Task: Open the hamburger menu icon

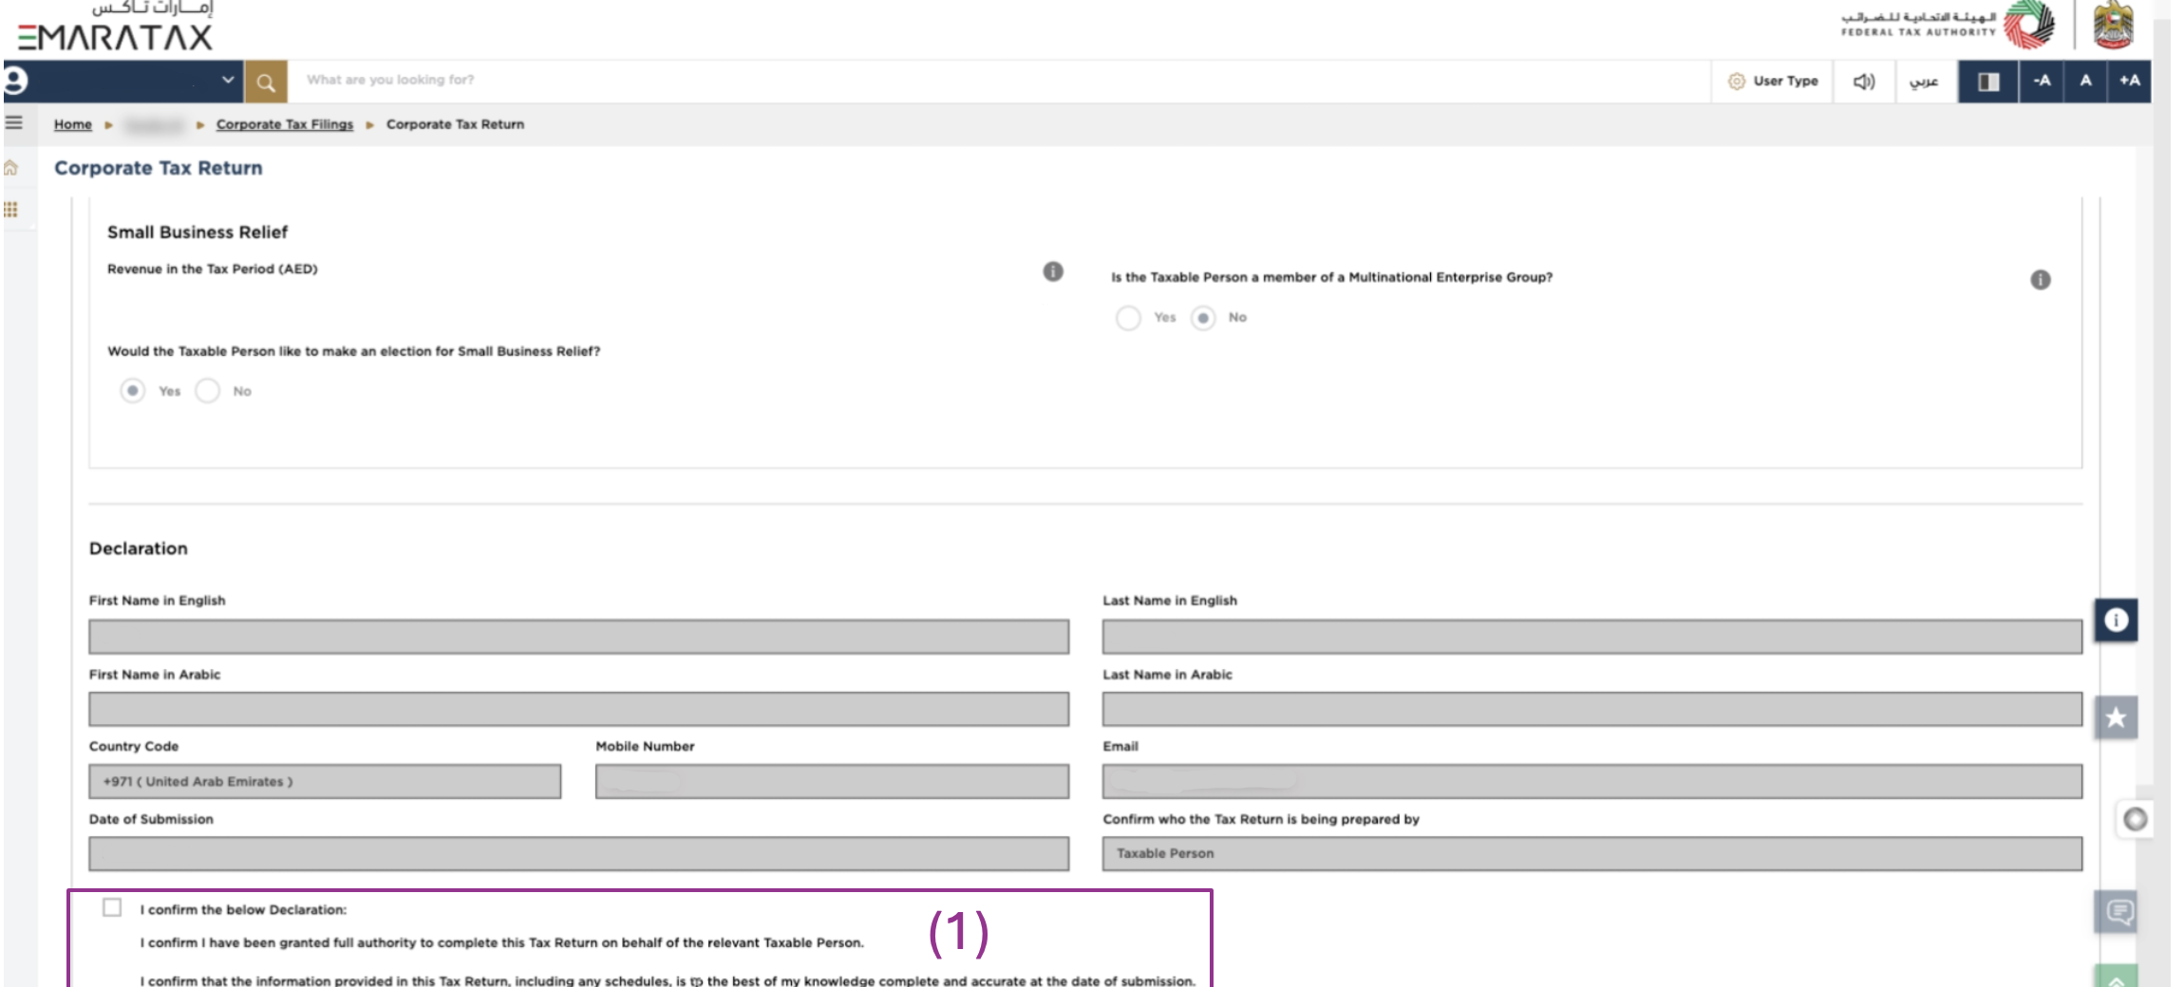Action: (14, 122)
